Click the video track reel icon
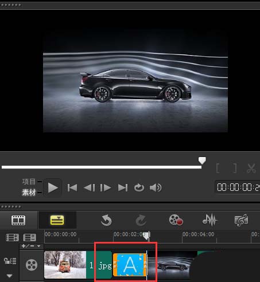 coord(32,265)
